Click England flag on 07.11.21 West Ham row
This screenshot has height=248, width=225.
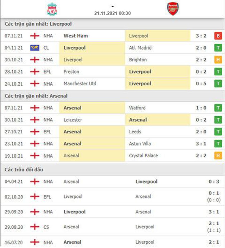35,36
